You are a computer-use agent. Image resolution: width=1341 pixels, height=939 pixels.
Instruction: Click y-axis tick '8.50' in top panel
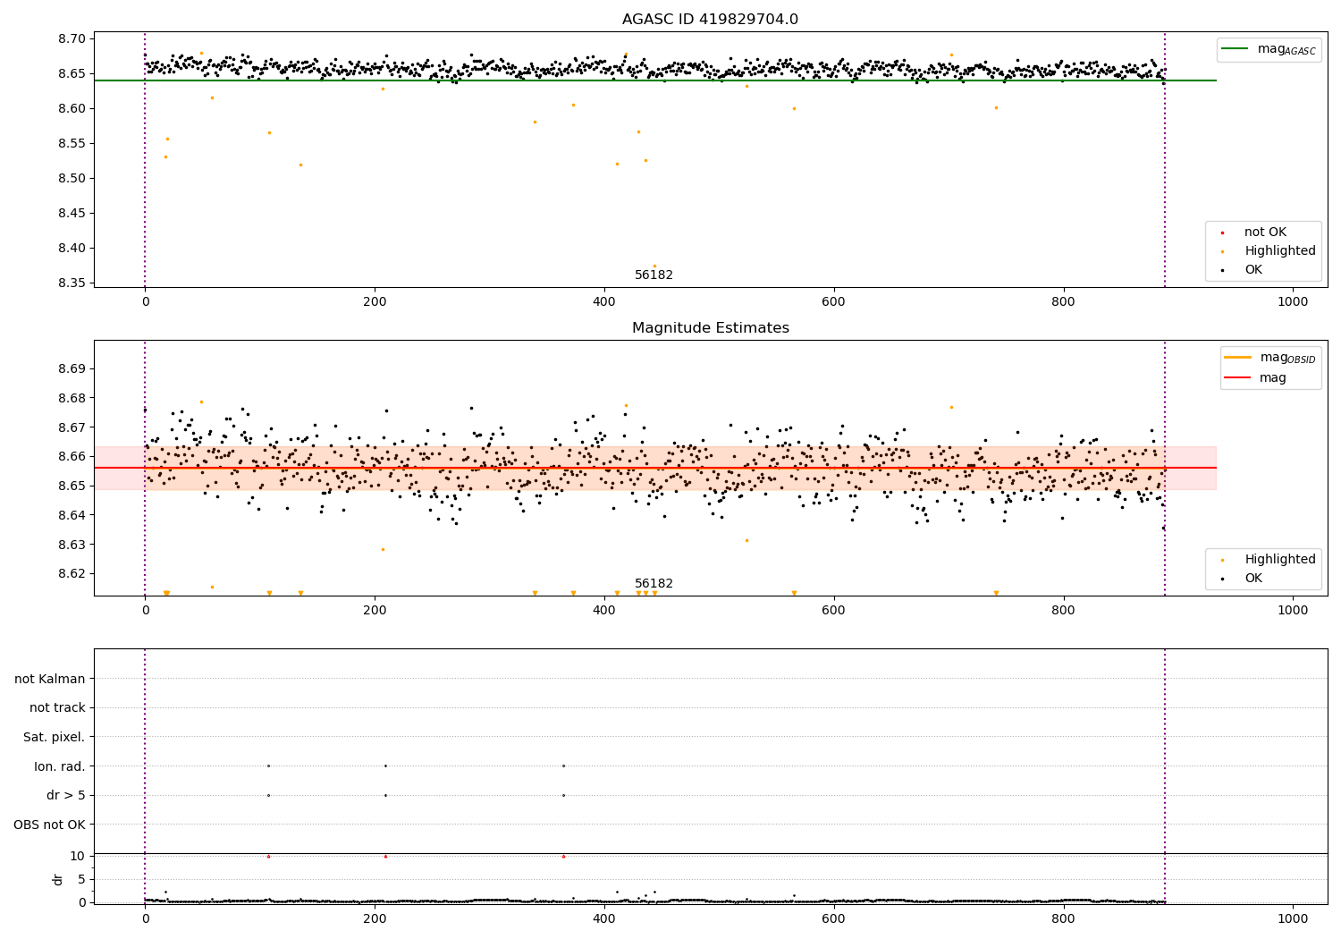[73, 179]
